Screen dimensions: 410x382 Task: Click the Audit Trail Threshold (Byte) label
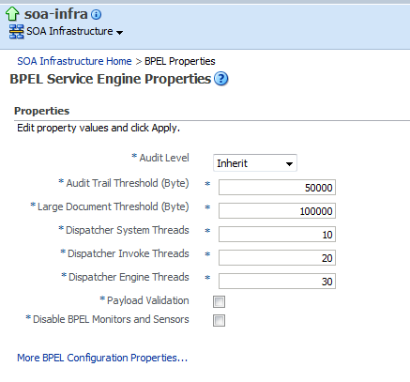(128, 183)
